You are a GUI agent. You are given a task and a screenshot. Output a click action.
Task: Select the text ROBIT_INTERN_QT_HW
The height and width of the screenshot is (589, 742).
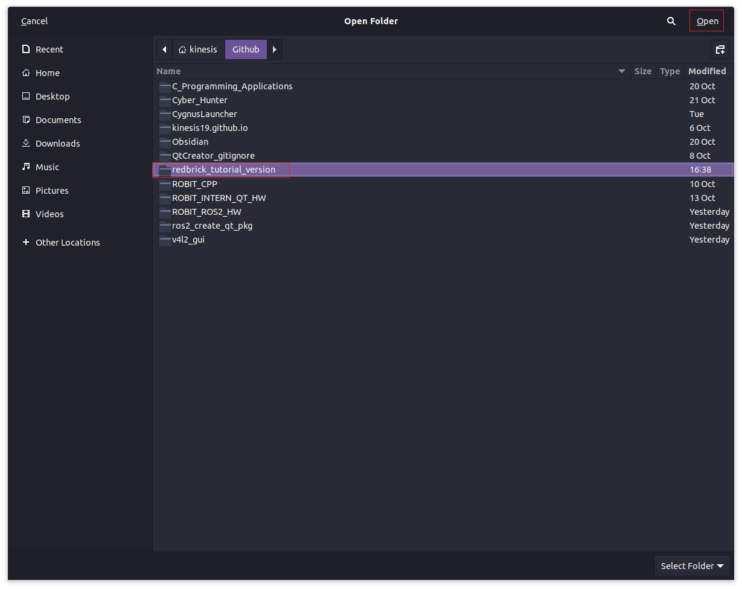click(x=219, y=198)
